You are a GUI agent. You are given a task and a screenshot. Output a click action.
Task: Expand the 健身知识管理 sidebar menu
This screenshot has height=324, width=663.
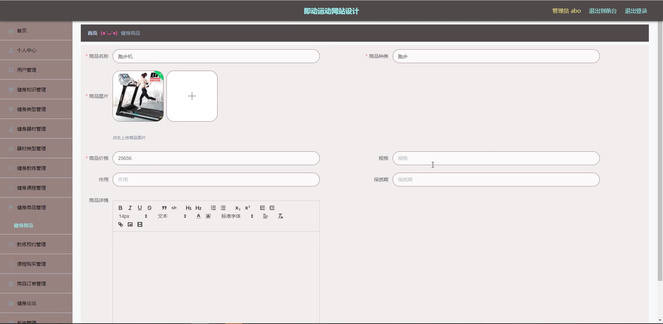(x=36, y=90)
